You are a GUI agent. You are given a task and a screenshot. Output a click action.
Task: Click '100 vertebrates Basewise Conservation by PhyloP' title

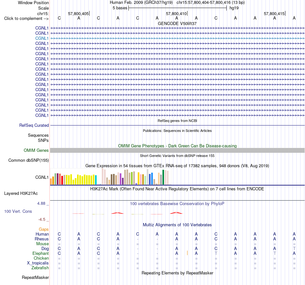[177, 204]
